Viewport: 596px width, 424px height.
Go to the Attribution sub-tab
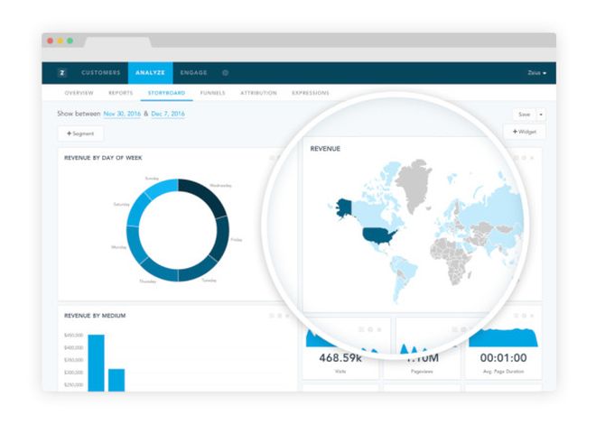click(x=258, y=93)
